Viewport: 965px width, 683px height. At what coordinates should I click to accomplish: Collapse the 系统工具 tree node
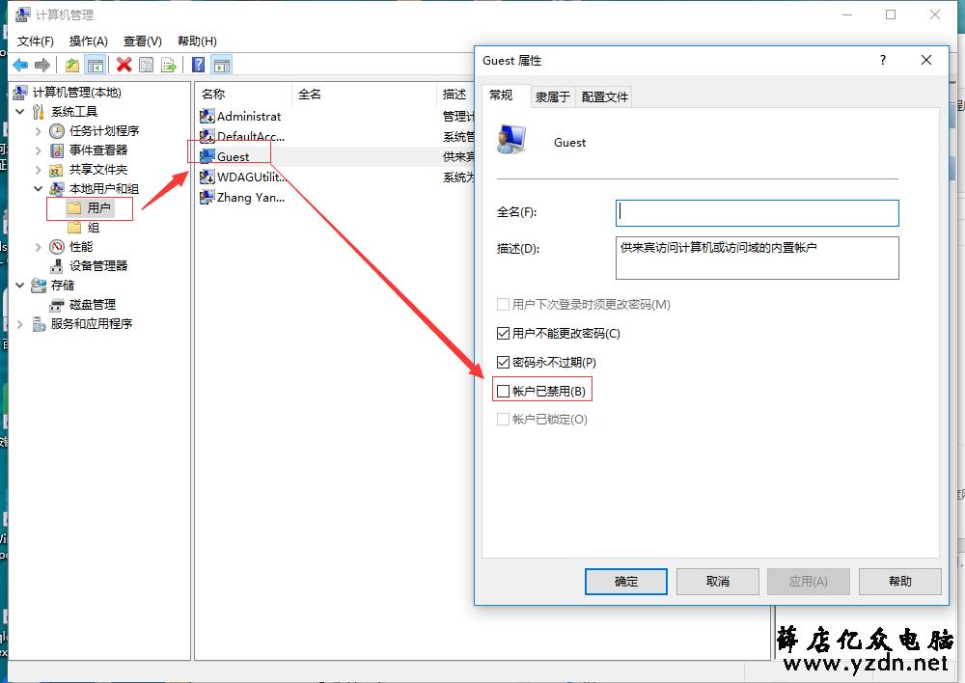coord(19,111)
